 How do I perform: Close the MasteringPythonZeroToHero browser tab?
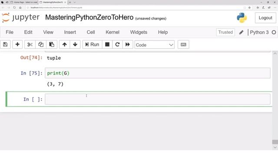(65, 2)
